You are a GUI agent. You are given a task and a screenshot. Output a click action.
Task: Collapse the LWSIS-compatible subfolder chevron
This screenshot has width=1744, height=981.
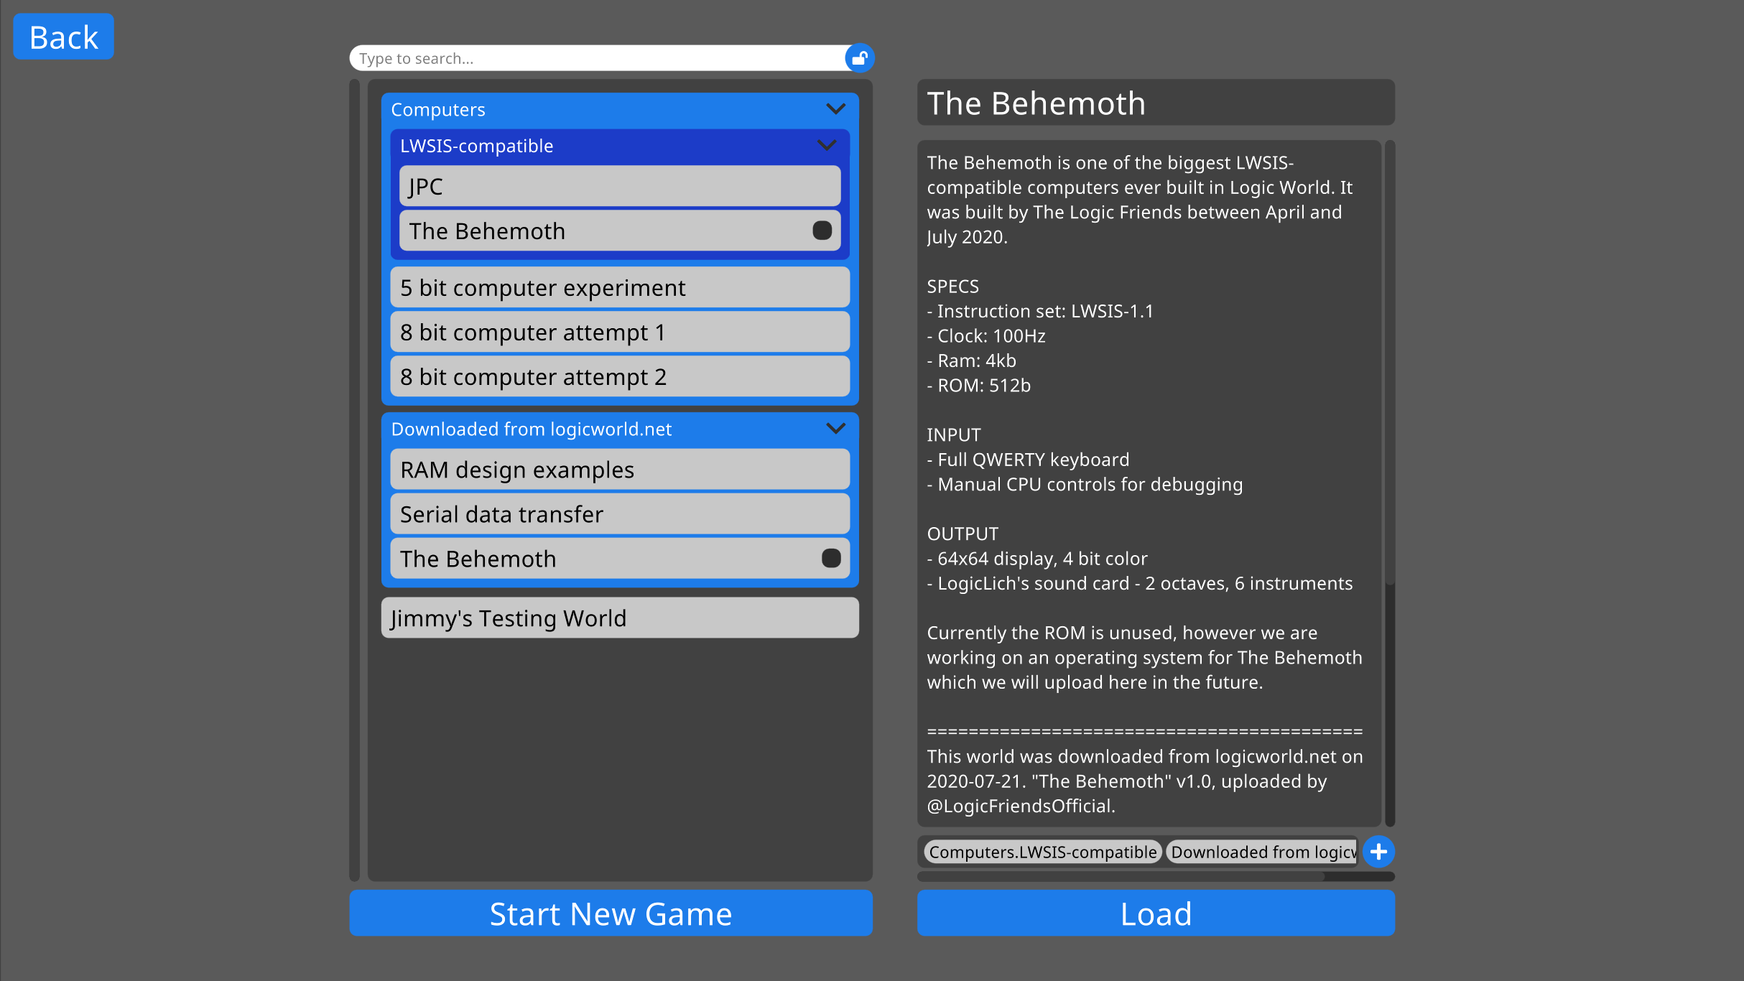point(827,146)
